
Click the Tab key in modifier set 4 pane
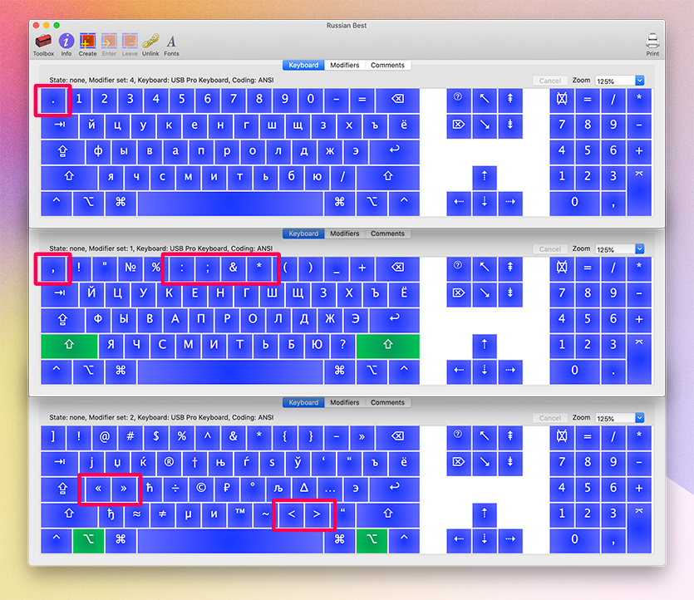click(x=60, y=126)
